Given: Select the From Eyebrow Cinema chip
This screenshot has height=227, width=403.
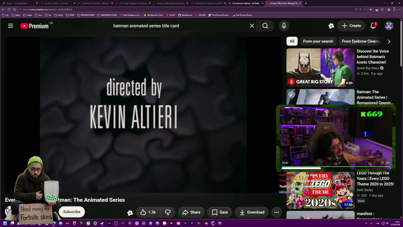Looking at the screenshot, I should 361,41.
